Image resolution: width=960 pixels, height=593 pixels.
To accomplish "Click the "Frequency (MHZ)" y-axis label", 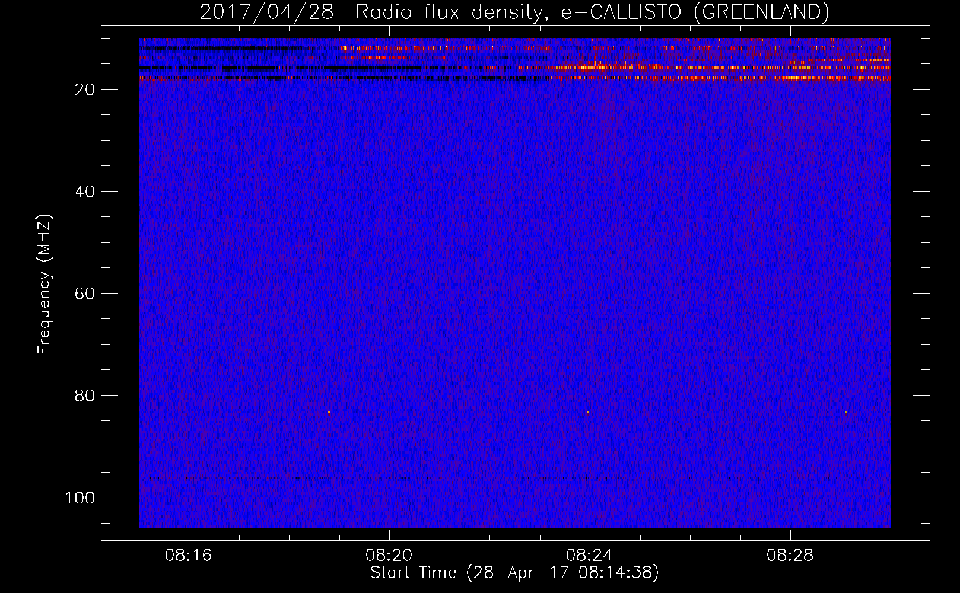I will pos(44,285).
